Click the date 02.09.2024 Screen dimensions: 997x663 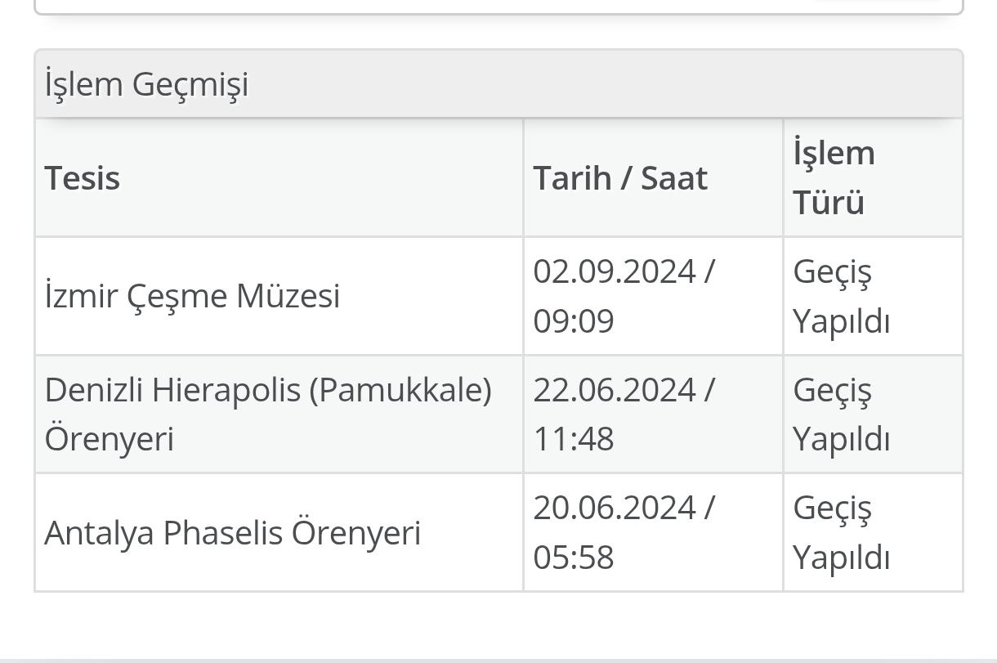[x=614, y=271]
